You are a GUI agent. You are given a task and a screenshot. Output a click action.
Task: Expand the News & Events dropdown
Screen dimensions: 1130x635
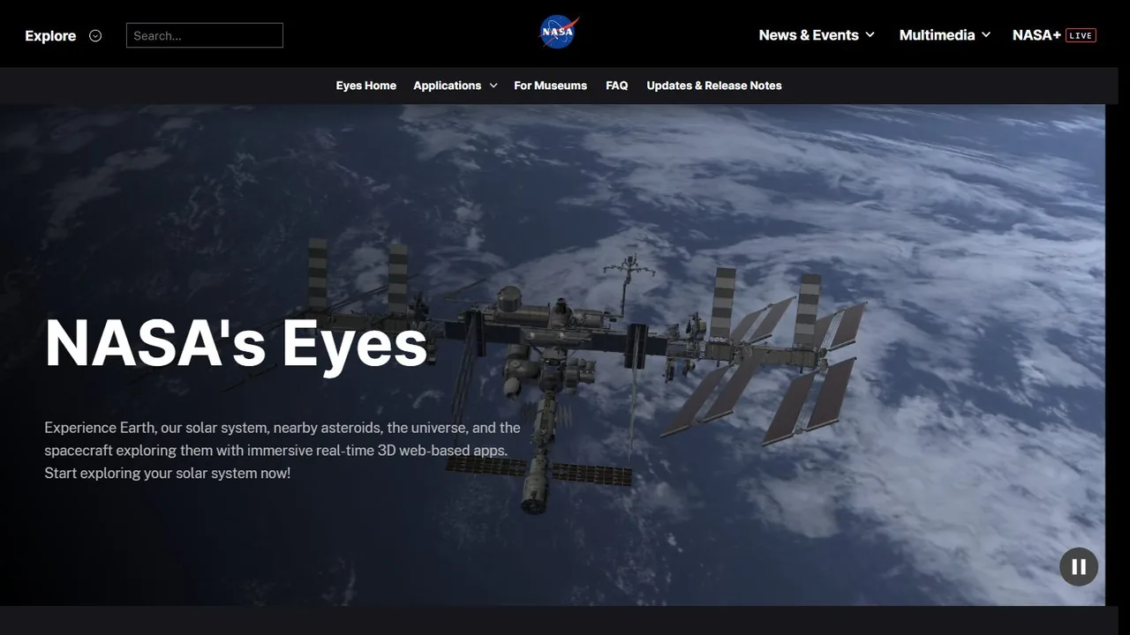click(x=817, y=35)
